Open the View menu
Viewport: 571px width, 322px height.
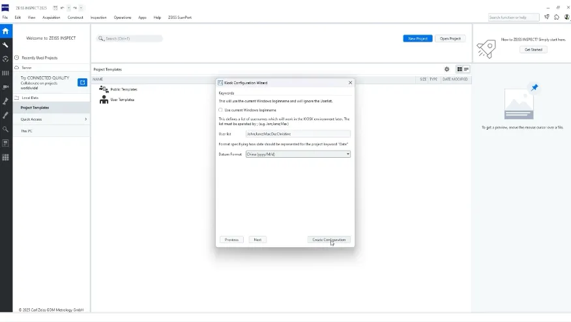[x=32, y=18]
